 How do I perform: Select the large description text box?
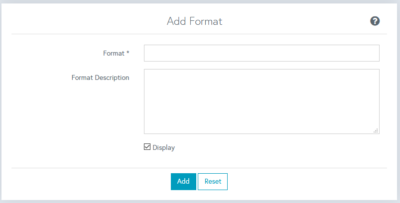click(x=262, y=101)
